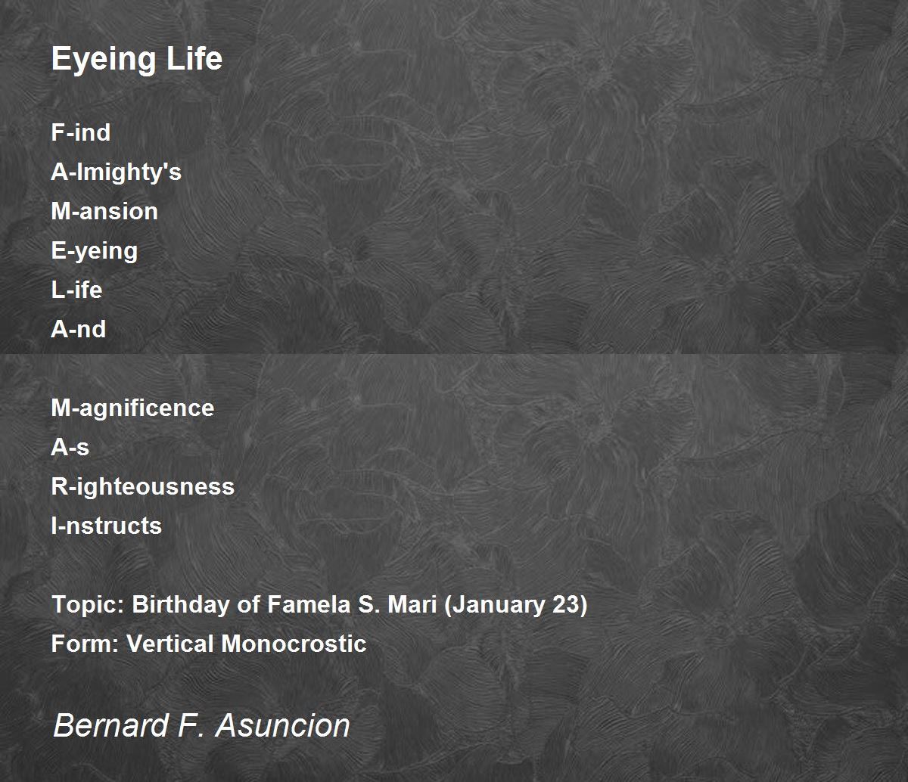Image resolution: width=908 pixels, height=782 pixels.
Task: Click the line A-nd
Action: point(79,329)
